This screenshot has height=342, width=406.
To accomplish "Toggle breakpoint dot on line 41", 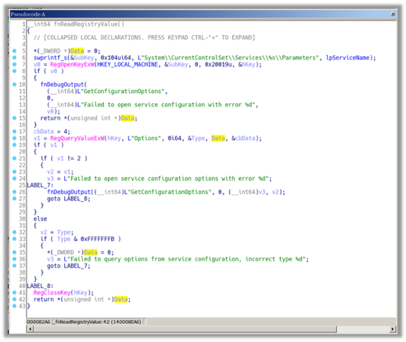I will [x=14, y=293].
